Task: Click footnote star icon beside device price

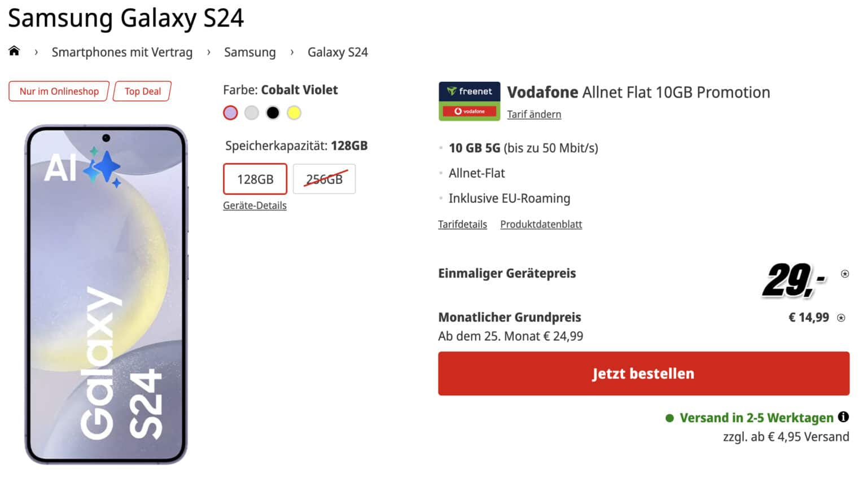Action: click(x=845, y=274)
